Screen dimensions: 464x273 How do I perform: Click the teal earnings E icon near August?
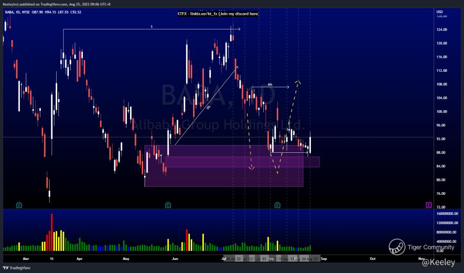[277, 205]
